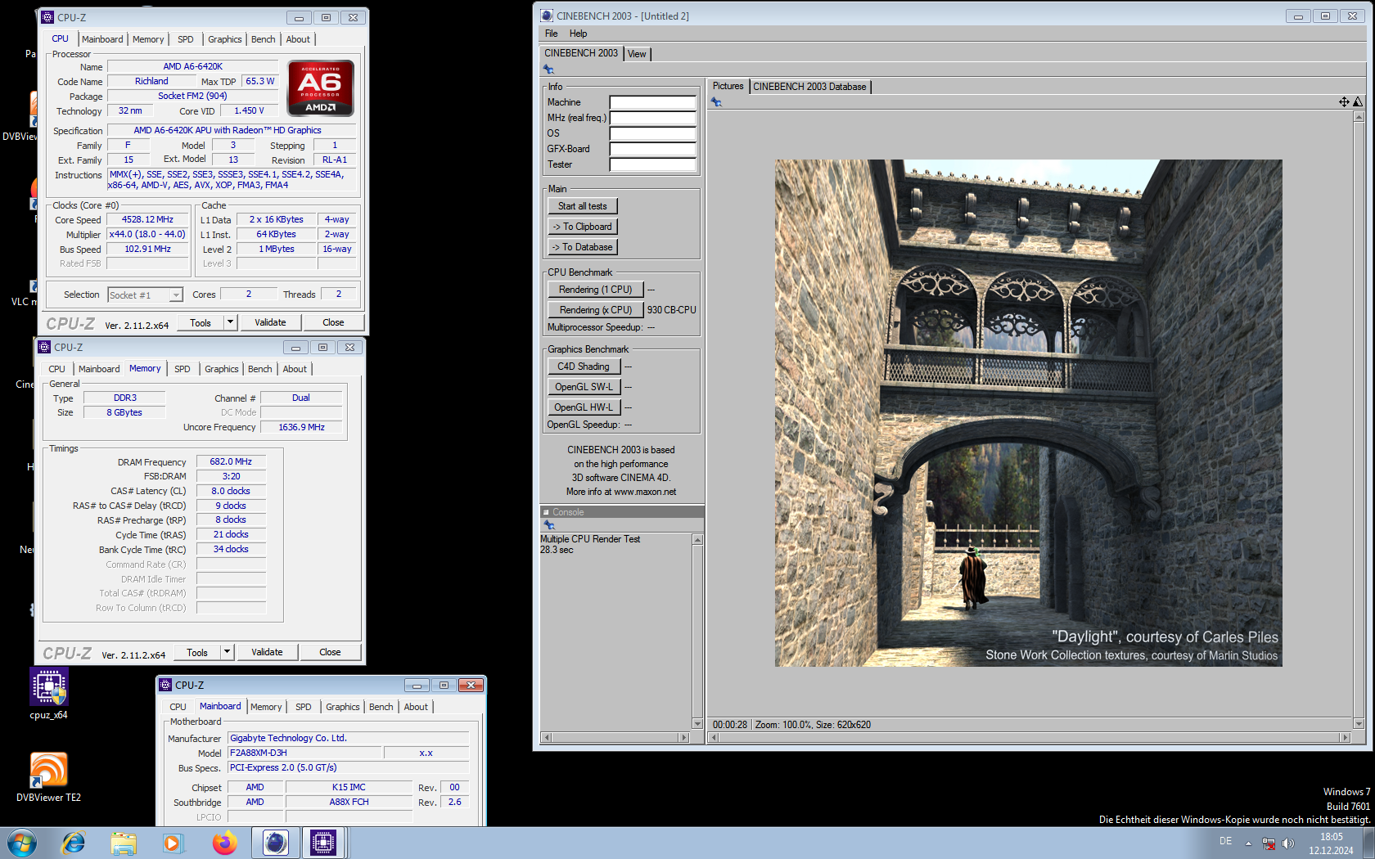Run OpenGL SW-L benchmark
This screenshot has height=859, width=1375.
pyautogui.click(x=584, y=387)
